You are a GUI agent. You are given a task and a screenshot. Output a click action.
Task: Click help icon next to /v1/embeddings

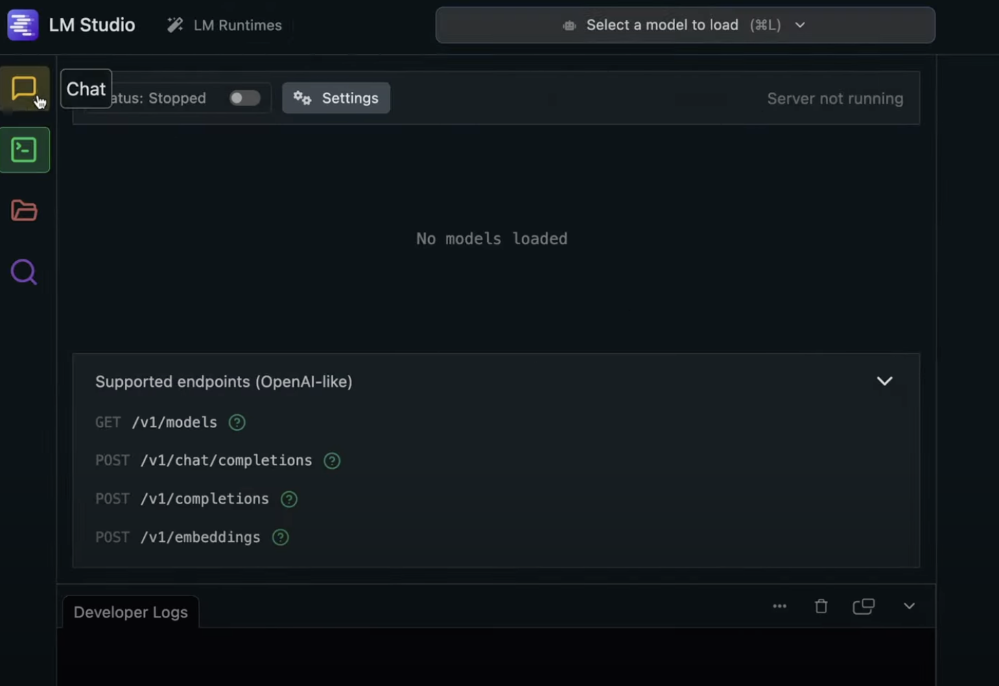281,537
